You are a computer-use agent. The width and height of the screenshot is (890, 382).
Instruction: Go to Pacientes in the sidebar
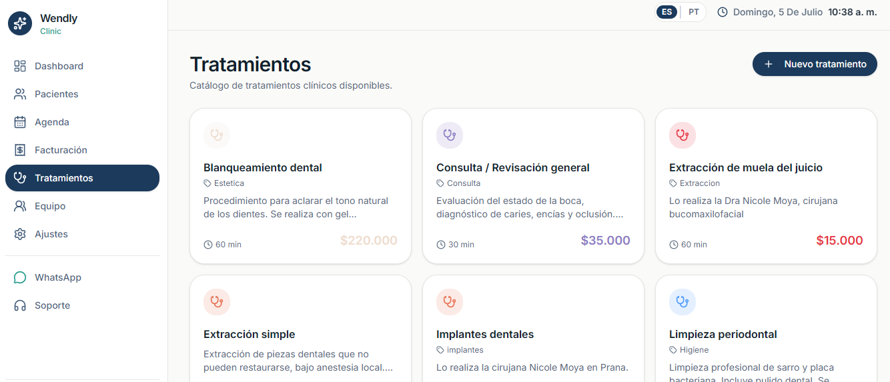(x=82, y=94)
